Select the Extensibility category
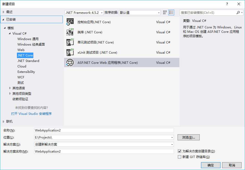This screenshot has height=170, width=245. tap(26, 72)
